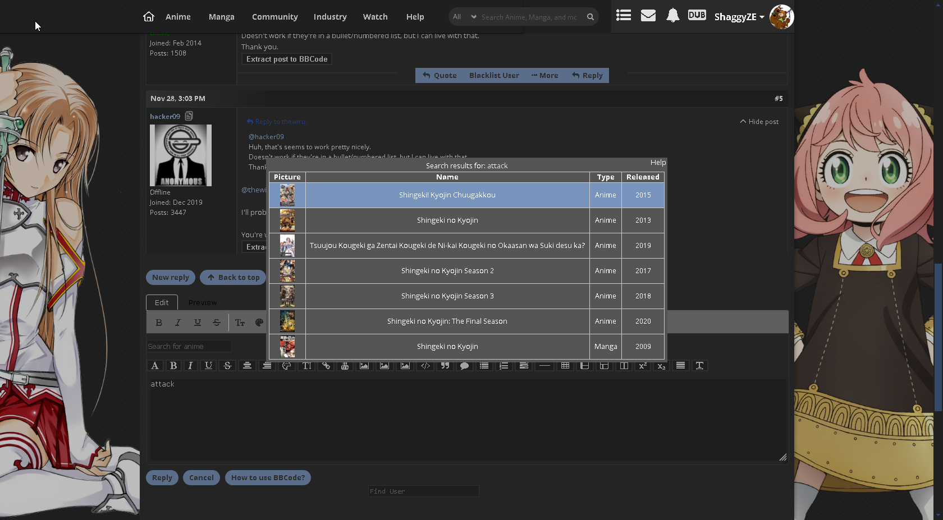Insert a code block with the </> icon
The height and width of the screenshot is (520, 943).
click(425, 365)
